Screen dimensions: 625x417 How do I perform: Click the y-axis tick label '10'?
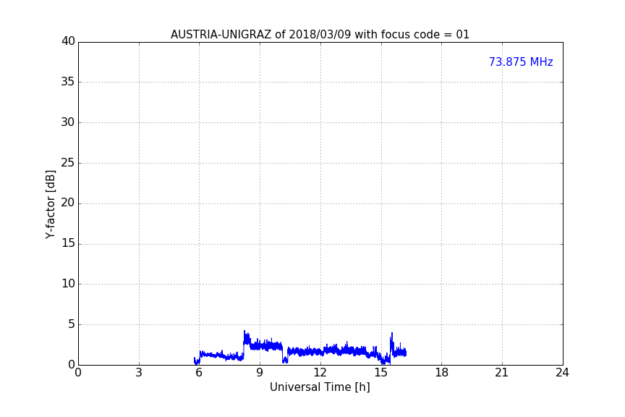[68, 284]
